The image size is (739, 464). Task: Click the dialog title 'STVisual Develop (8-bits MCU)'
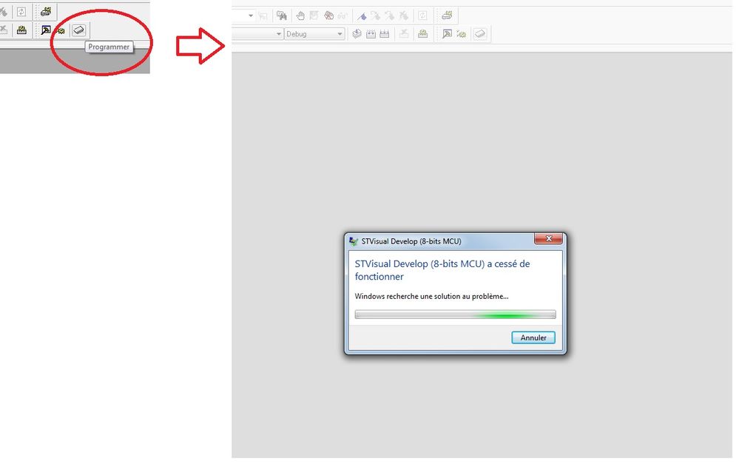tap(411, 241)
